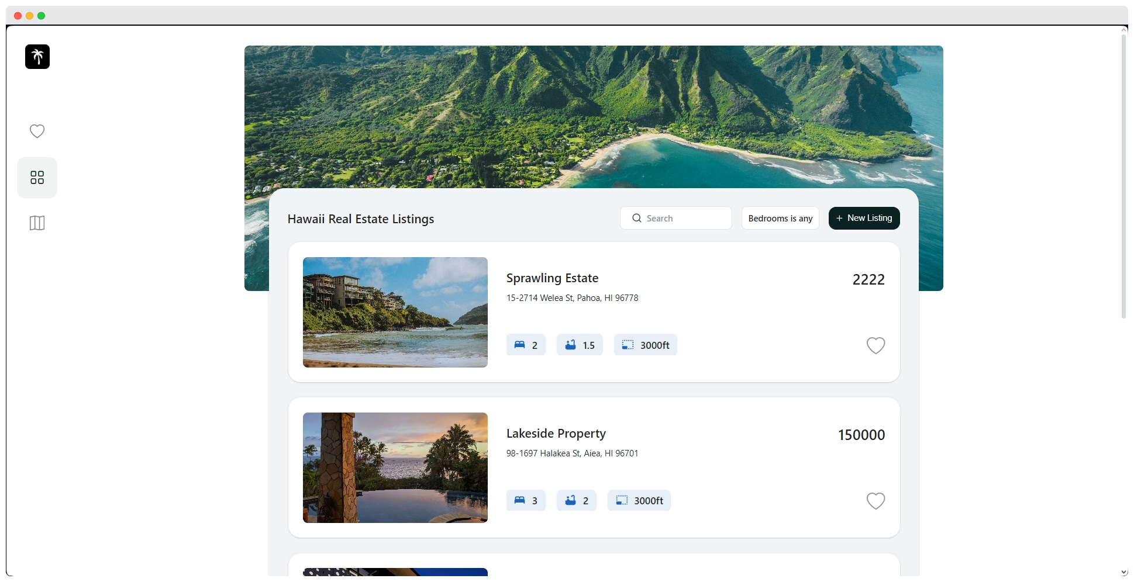Click the square footage icon on Lakeside Property
1134x582 pixels.
pos(622,500)
